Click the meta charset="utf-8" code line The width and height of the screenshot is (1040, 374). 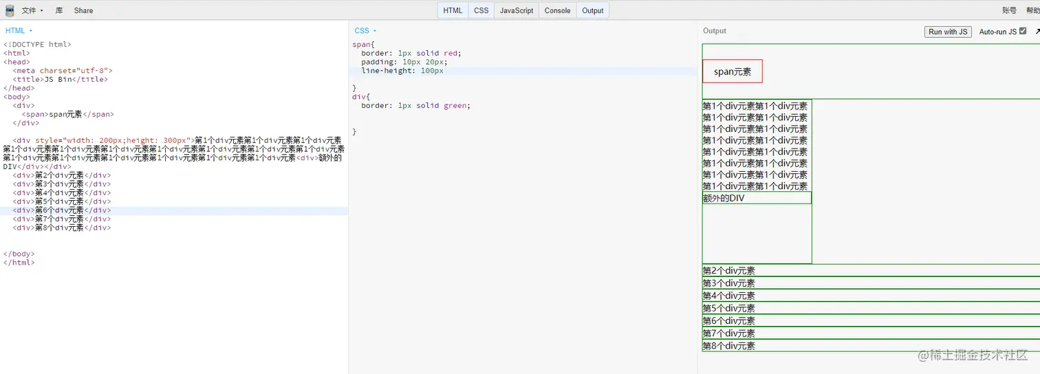pyautogui.click(x=63, y=71)
